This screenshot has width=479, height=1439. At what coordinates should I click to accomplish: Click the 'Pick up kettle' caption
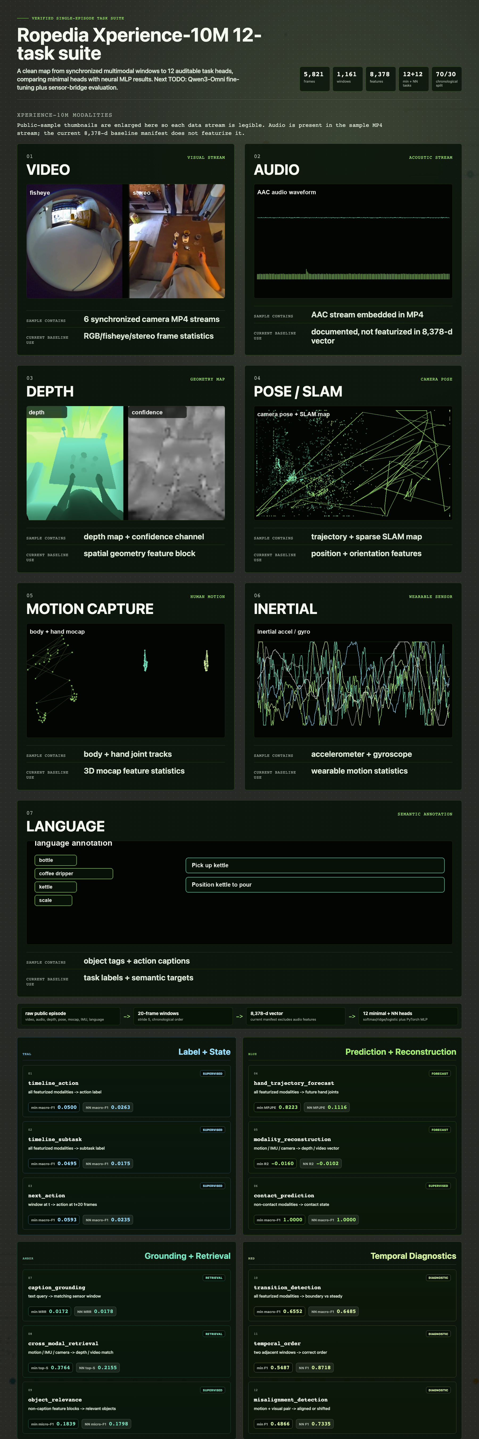(315, 865)
